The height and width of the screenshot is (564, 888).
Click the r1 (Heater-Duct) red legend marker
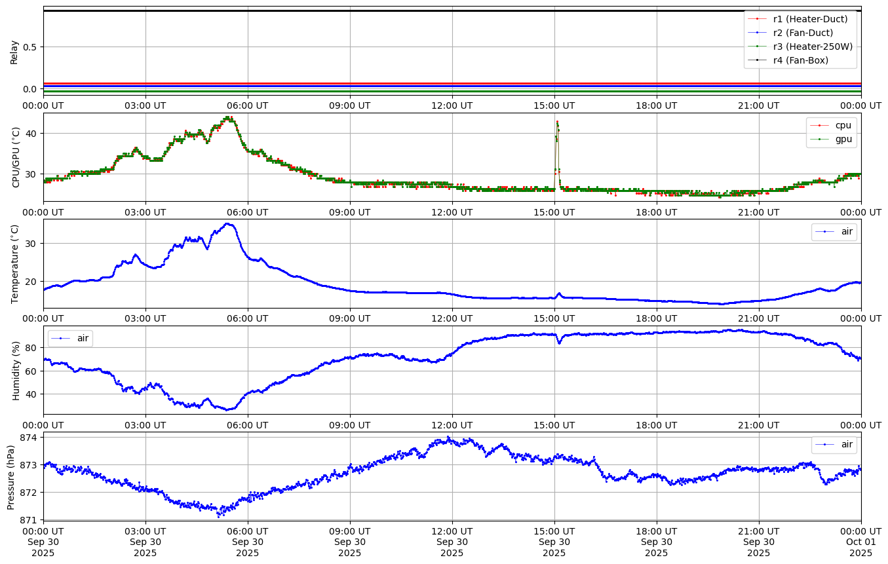pyautogui.click(x=757, y=19)
